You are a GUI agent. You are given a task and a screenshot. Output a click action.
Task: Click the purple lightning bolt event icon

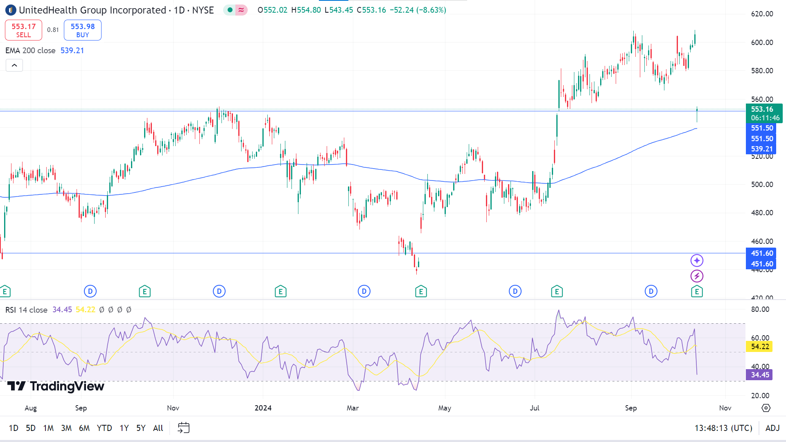click(697, 276)
